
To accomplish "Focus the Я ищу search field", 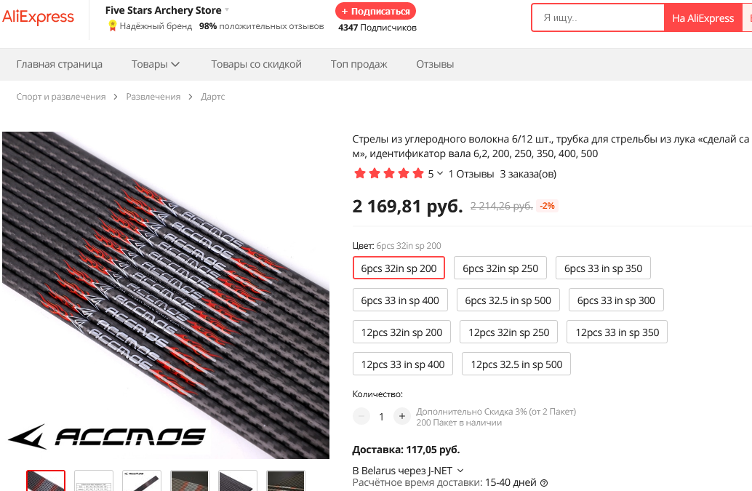I will point(599,18).
